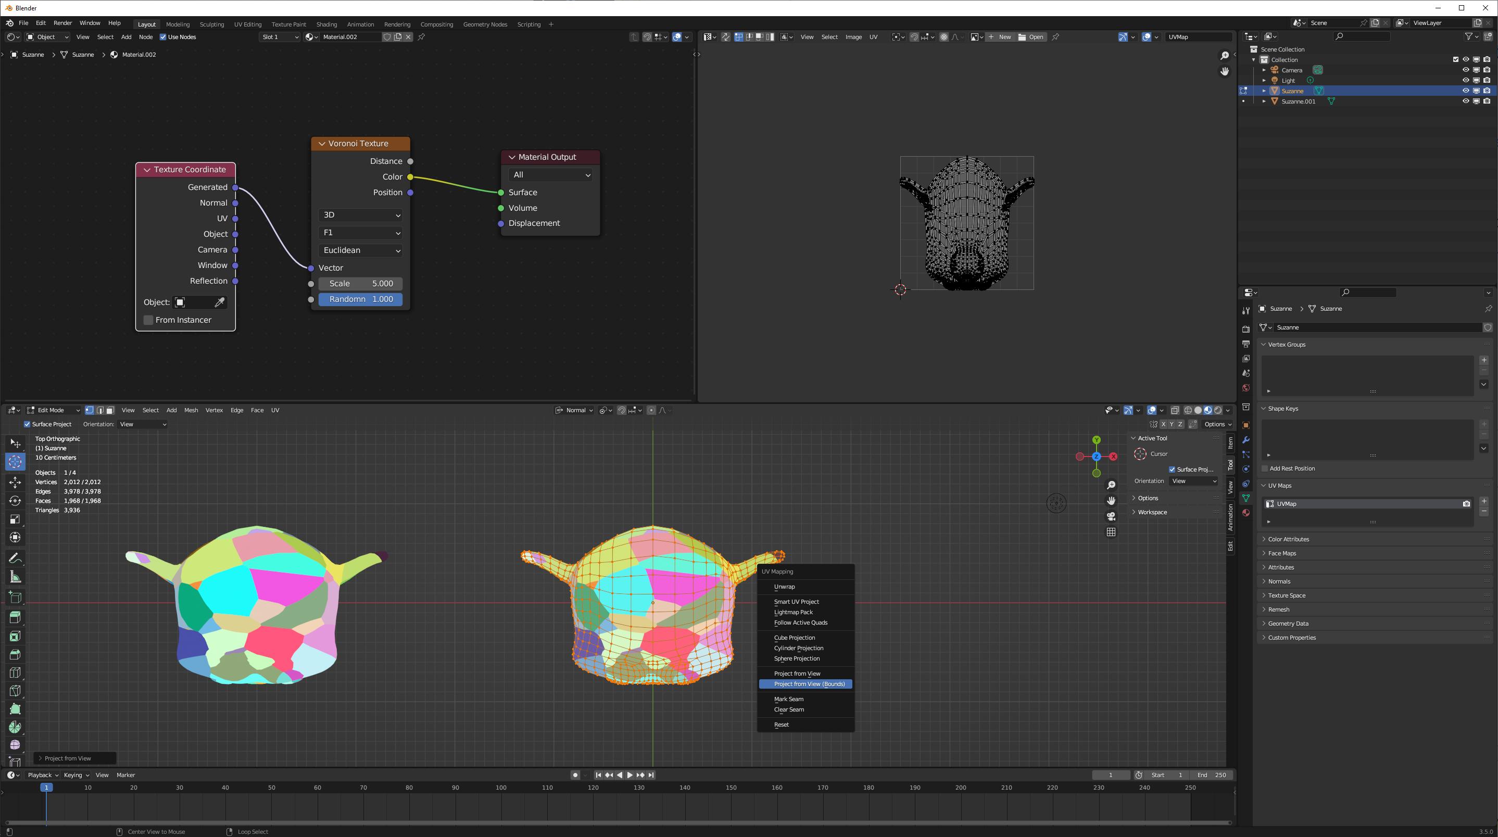Select the Rotate tool in viewport toolbar

[15, 500]
